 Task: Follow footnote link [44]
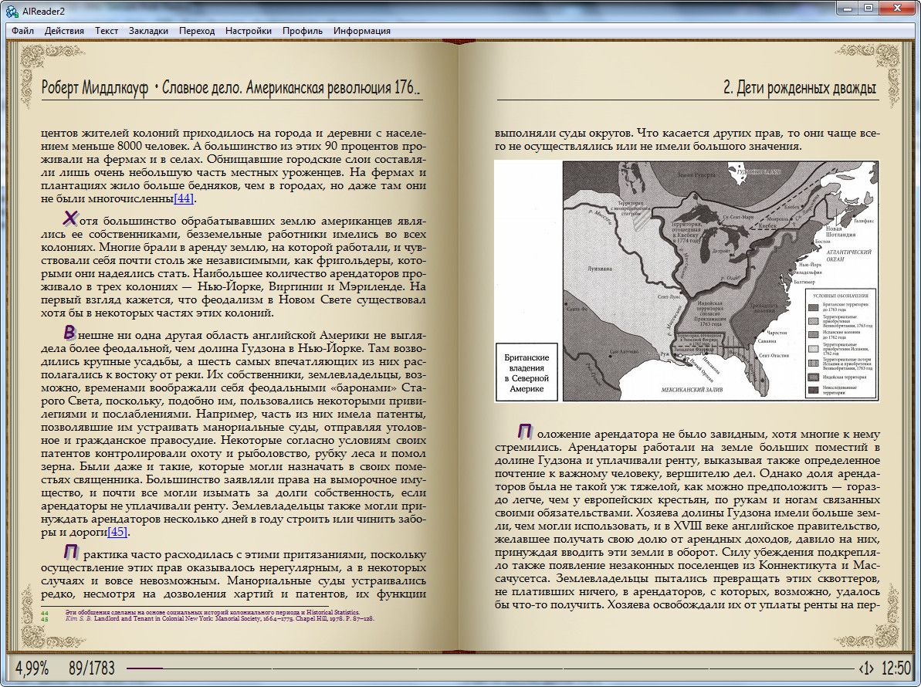(184, 198)
